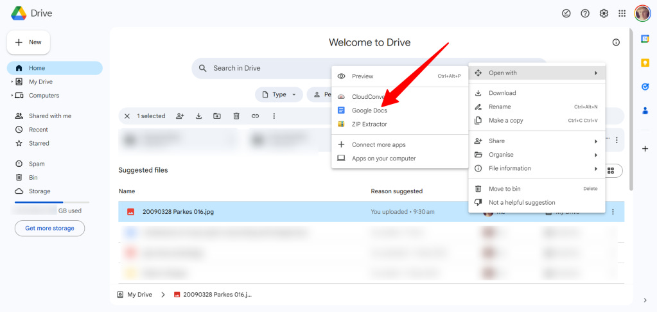Click the vertical scrollbar of file list

pos(631,109)
